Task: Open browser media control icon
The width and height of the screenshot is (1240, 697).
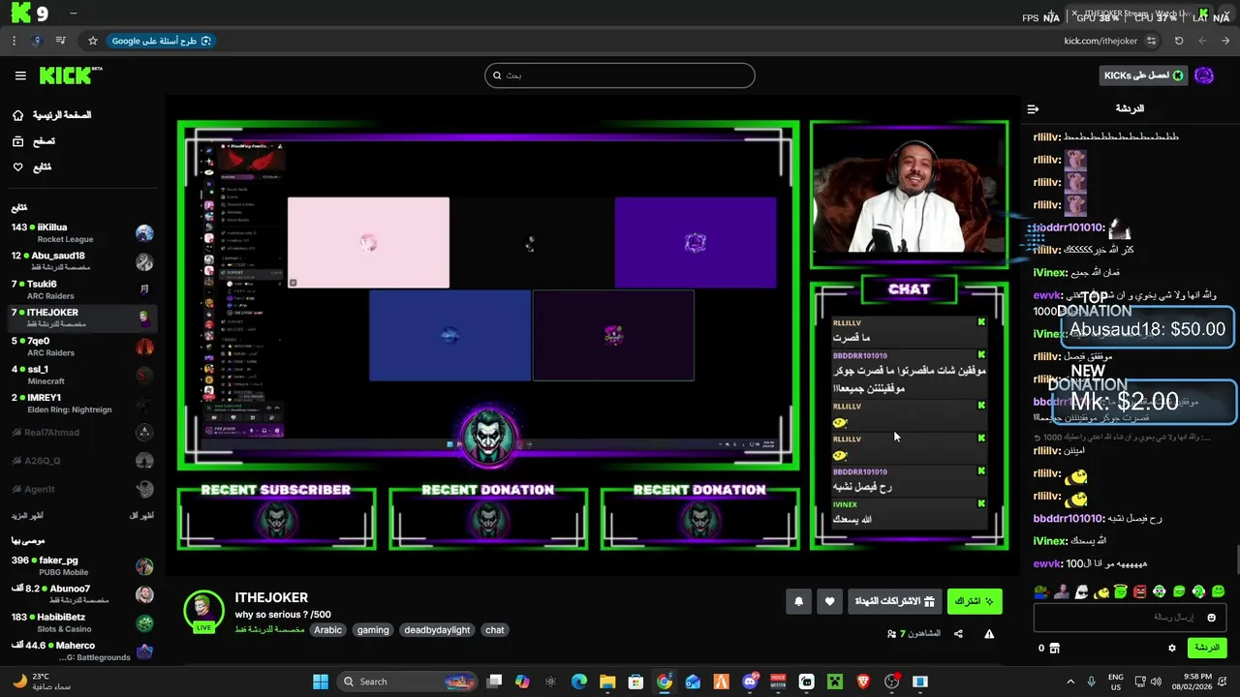Action: 61,41
